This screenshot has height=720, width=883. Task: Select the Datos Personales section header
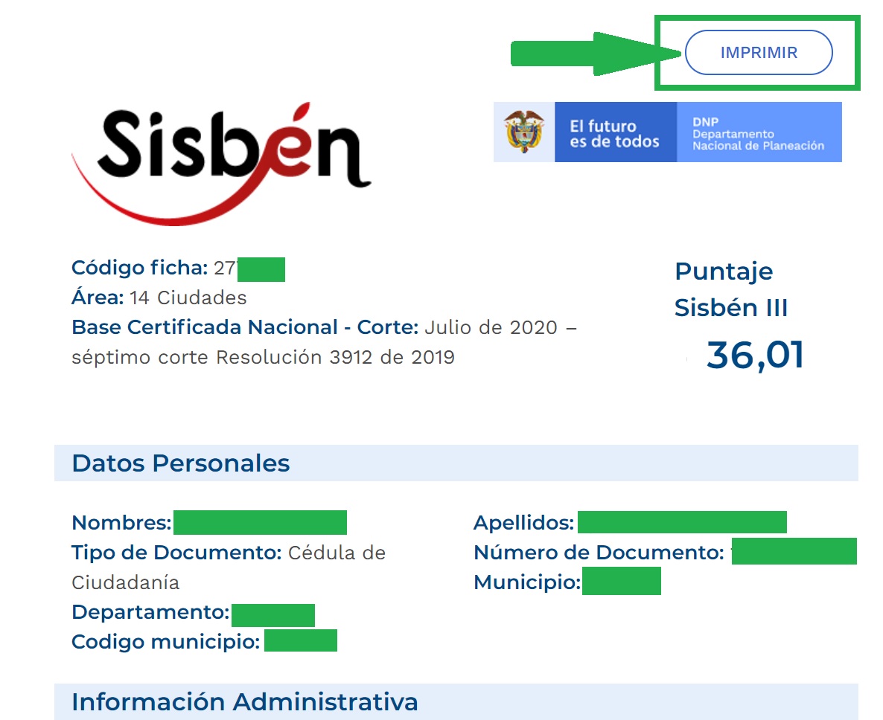(x=180, y=463)
